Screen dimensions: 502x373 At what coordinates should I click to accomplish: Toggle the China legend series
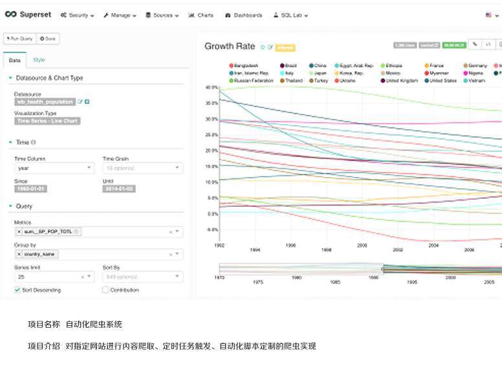tap(318, 65)
